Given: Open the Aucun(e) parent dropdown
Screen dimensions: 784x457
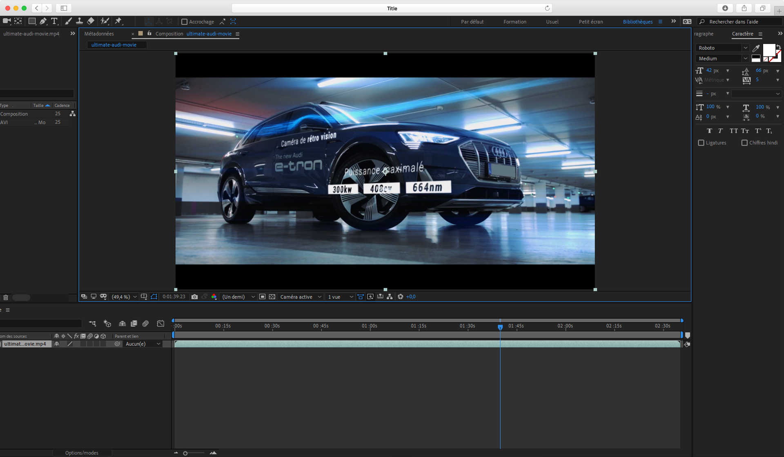Looking at the screenshot, I should (x=142, y=344).
